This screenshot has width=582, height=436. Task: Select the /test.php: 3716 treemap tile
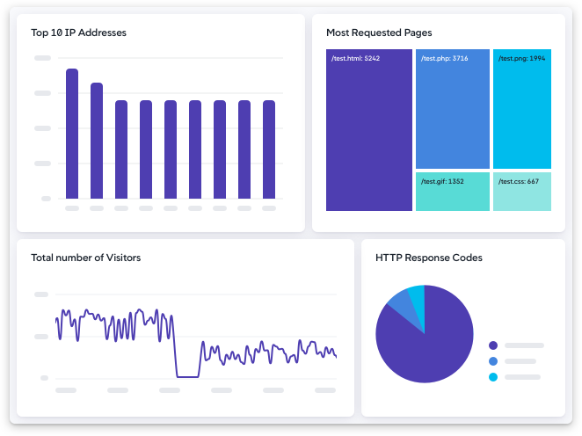pyautogui.click(x=453, y=109)
